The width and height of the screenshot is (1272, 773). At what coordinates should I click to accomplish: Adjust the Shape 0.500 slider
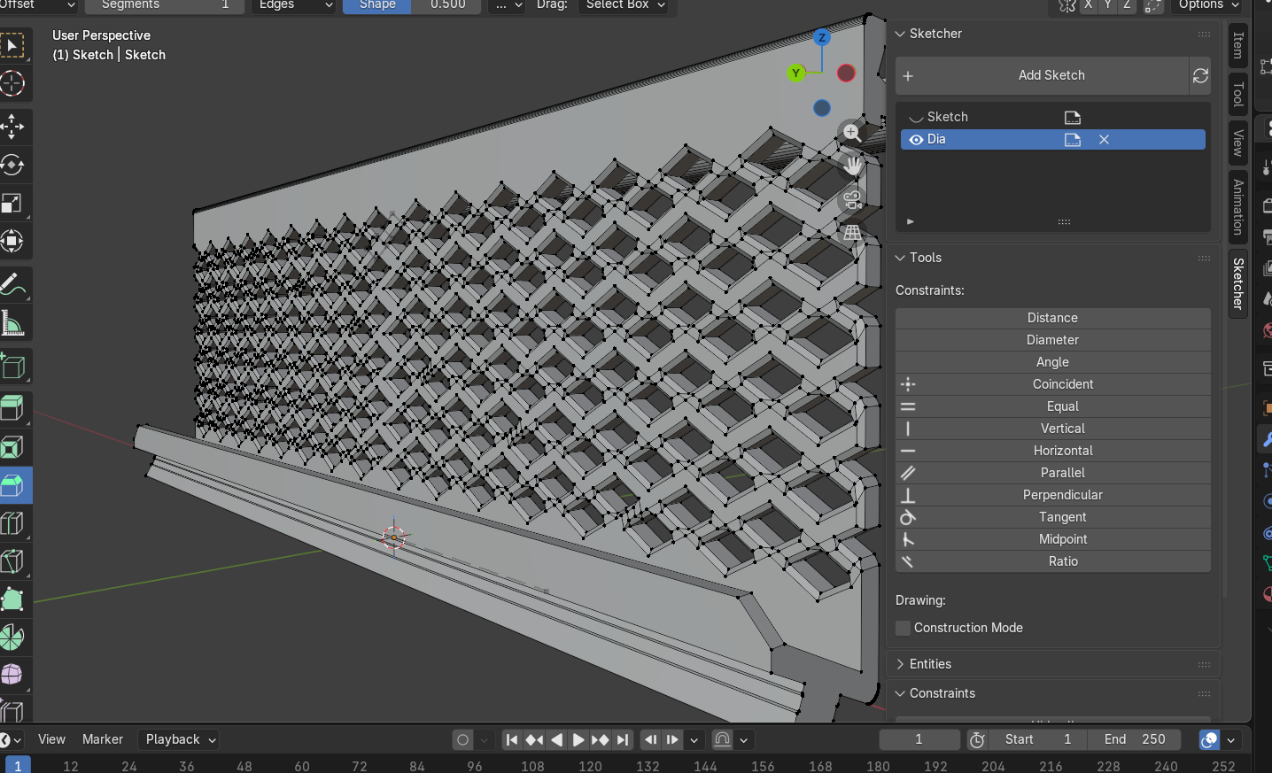(x=412, y=5)
